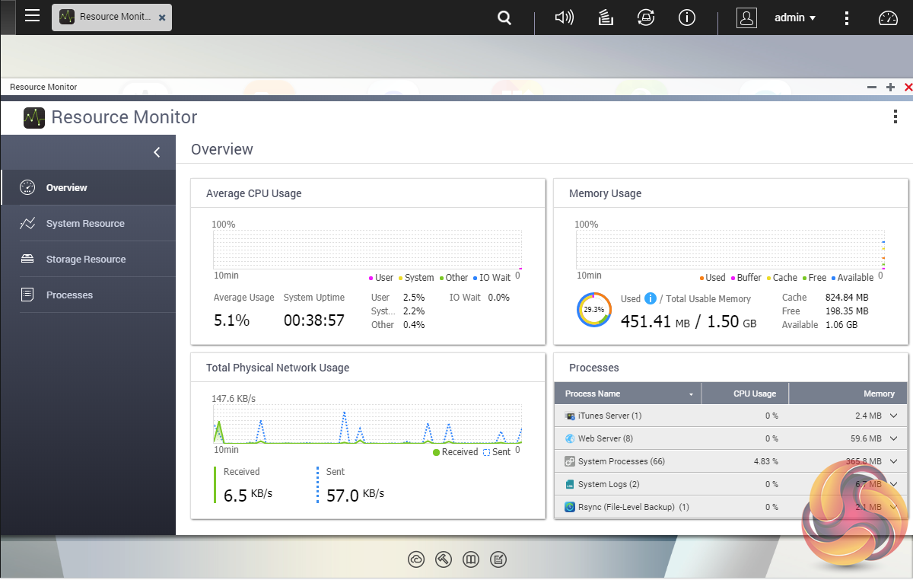Image resolution: width=913 pixels, height=580 pixels.
Task: Click the search magnifier icon
Action: click(504, 18)
